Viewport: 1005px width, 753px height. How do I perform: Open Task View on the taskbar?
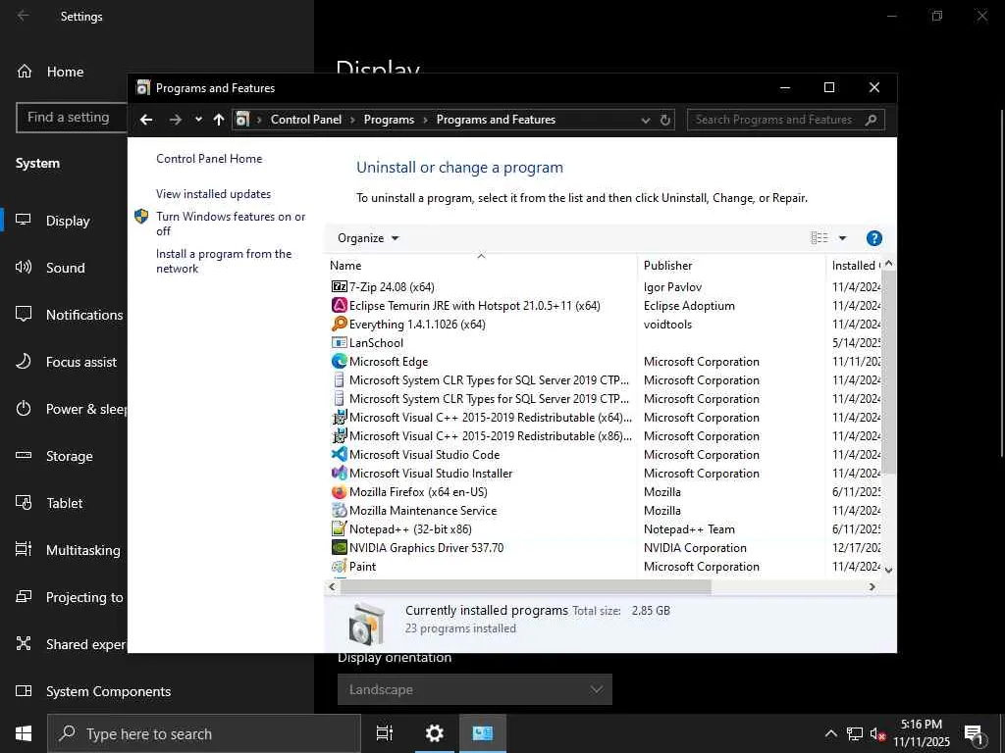click(385, 733)
